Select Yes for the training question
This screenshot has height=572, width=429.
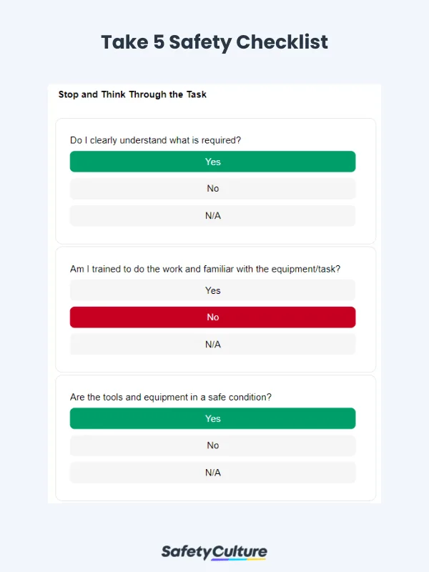pyautogui.click(x=212, y=290)
